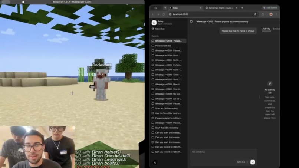Image resolution: width=299 pixels, height=168 pixels.
Task: Open the 'Start an OBS recording' chat
Action: point(168,109)
